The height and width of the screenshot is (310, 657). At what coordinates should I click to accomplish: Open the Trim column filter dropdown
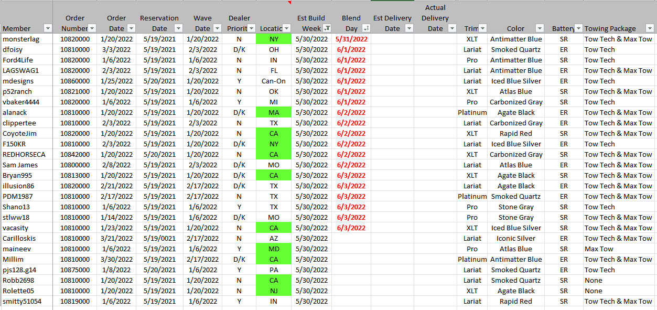tap(482, 28)
